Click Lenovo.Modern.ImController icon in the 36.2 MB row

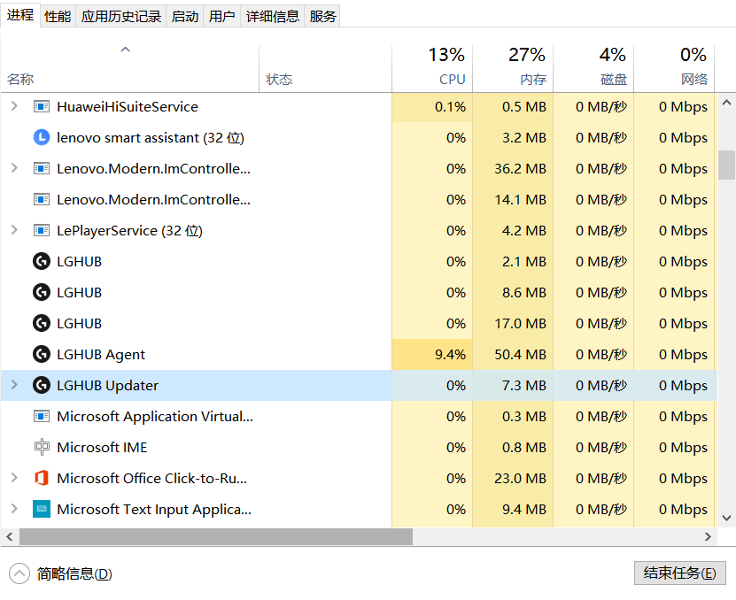click(x=42, y=169)
